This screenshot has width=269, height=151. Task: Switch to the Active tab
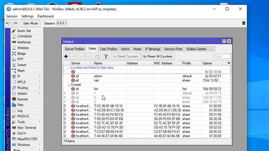pos(125,49)
